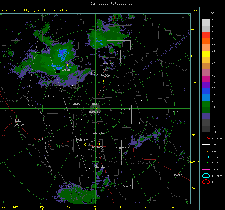Click the Olds label
The image size is (225, 210).
click(95, 104)
